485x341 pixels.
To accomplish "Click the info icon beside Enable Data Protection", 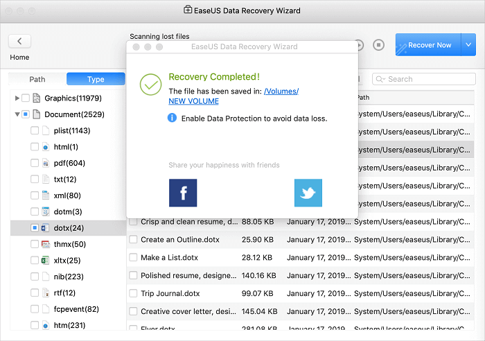I will 172,118.
